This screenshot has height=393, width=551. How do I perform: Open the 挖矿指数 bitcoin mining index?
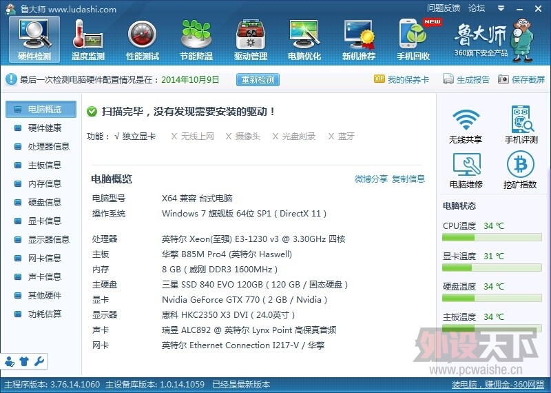[x=520, y=170]
